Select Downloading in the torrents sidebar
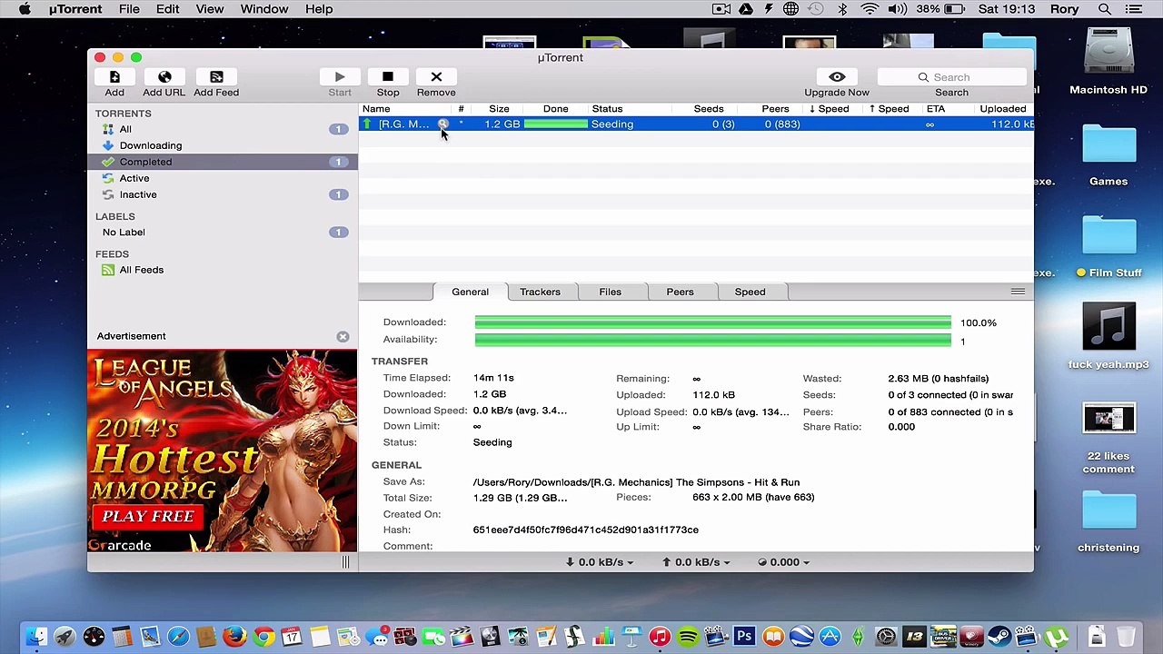This screenshot has height=654, width=1163. tap(150, 145)
